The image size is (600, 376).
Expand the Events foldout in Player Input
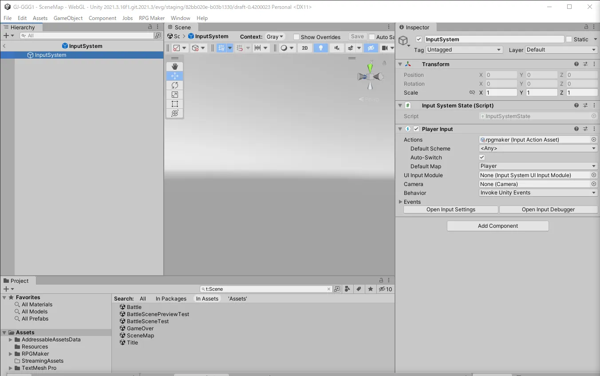pos(400,202)
